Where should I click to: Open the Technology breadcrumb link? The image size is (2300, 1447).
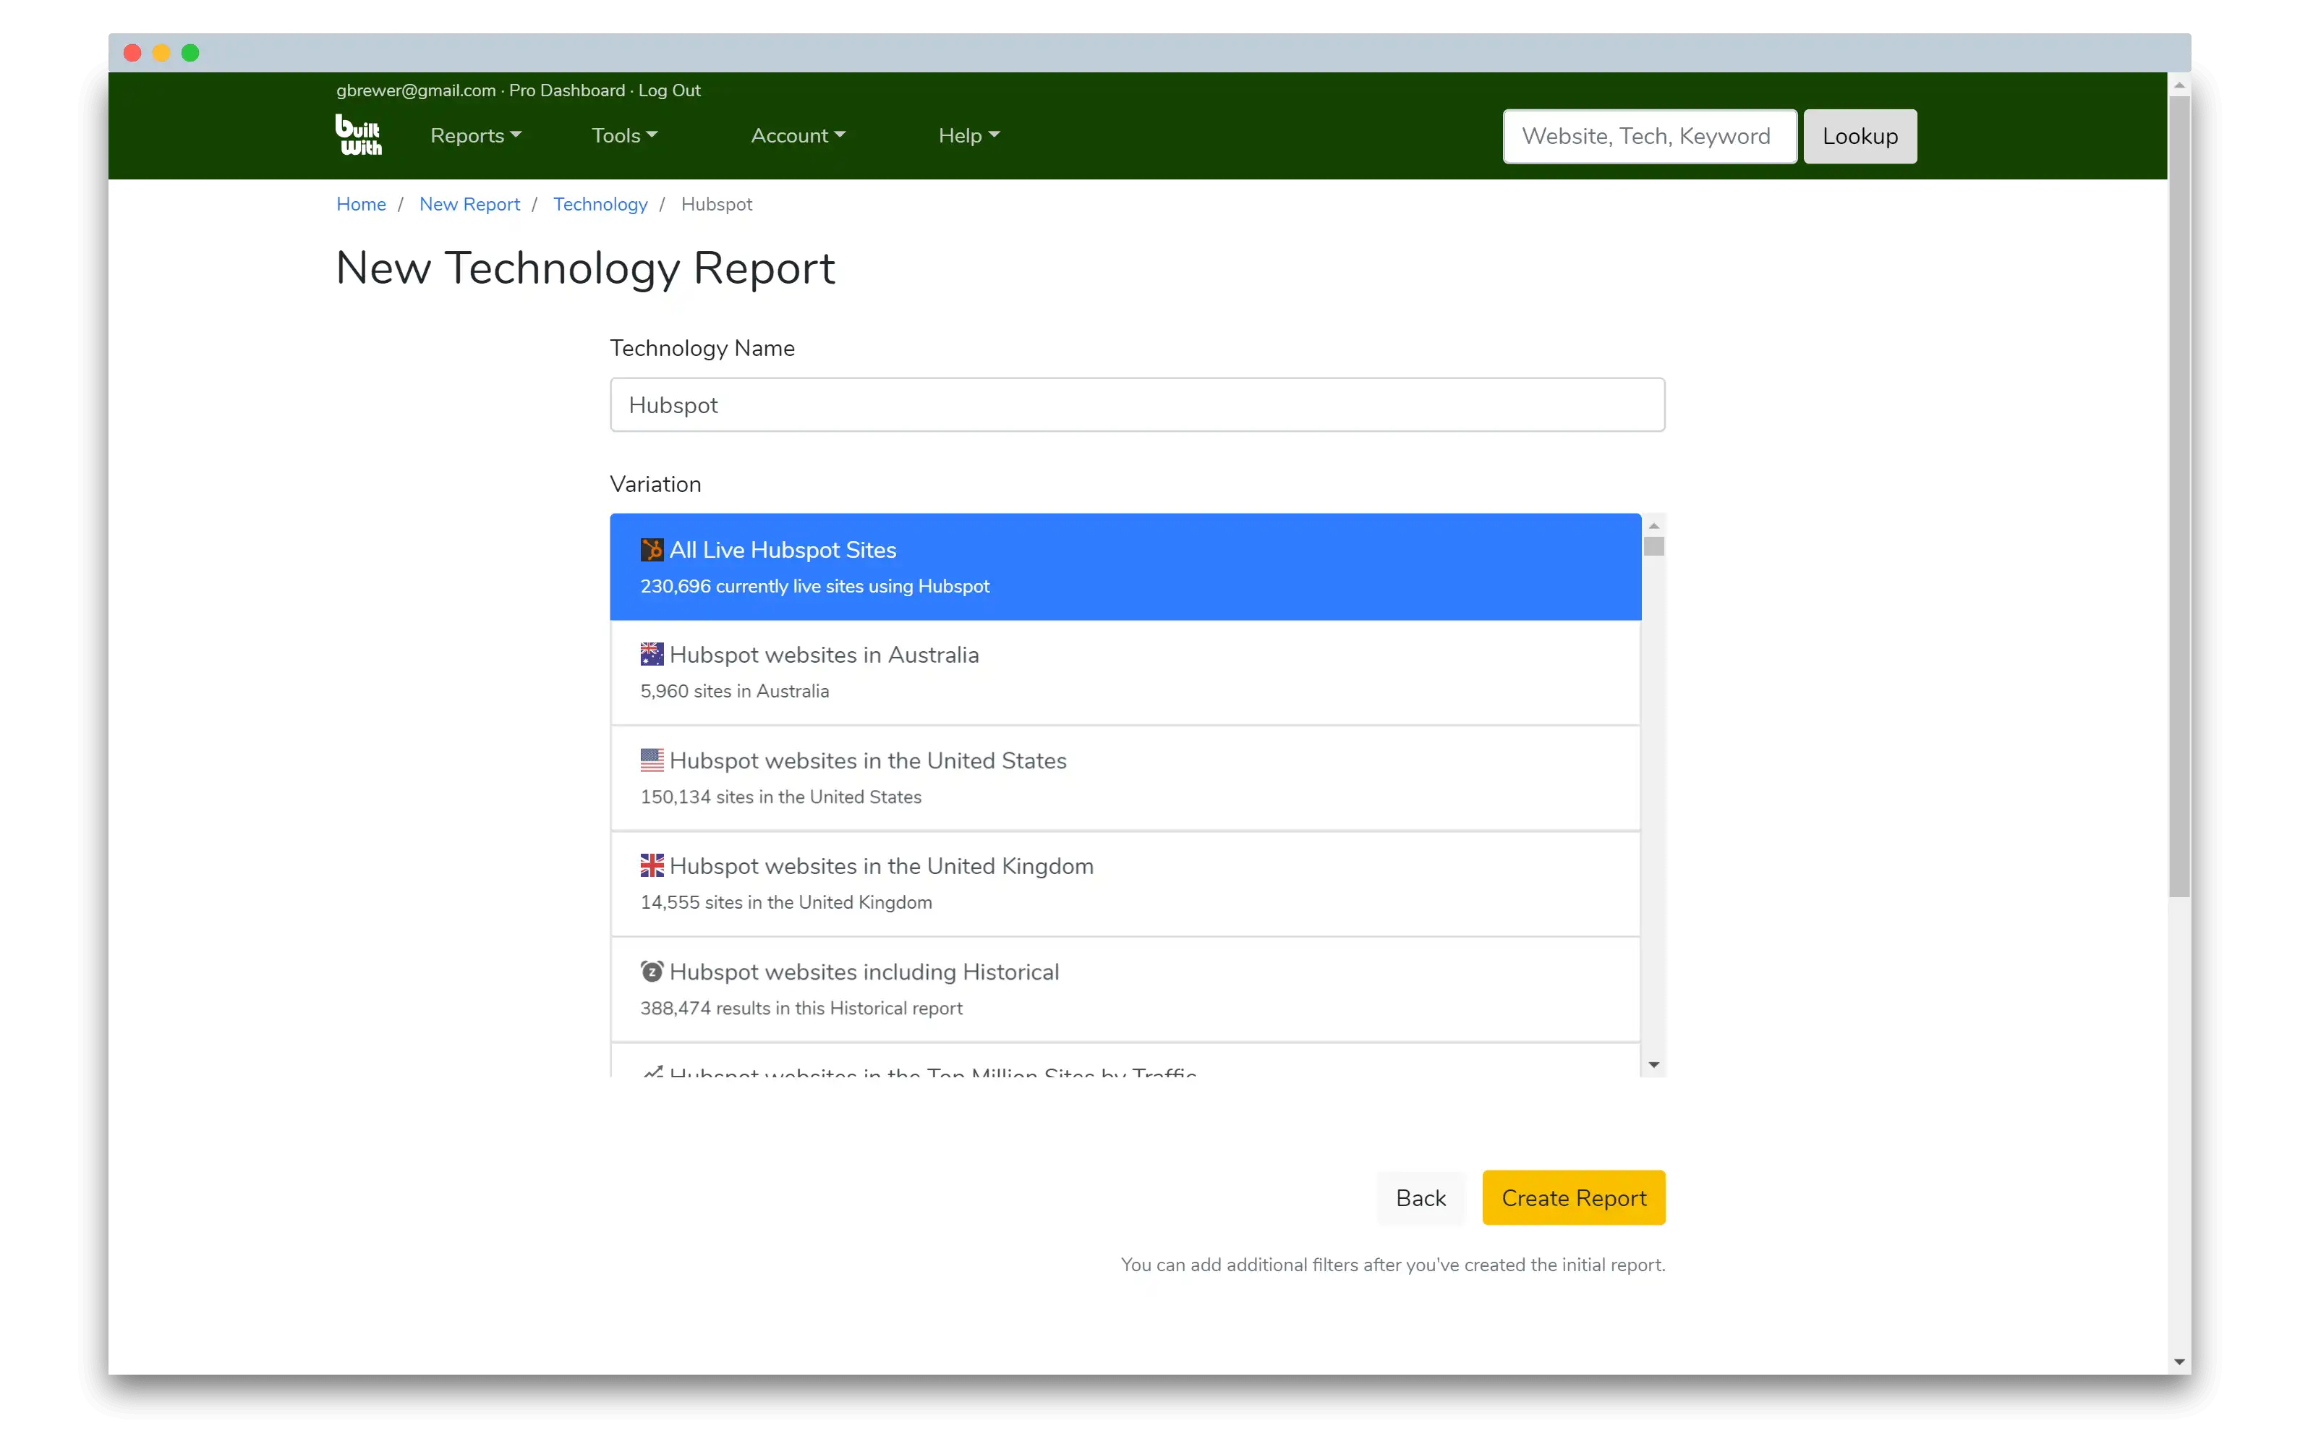(x=600, y=205)
